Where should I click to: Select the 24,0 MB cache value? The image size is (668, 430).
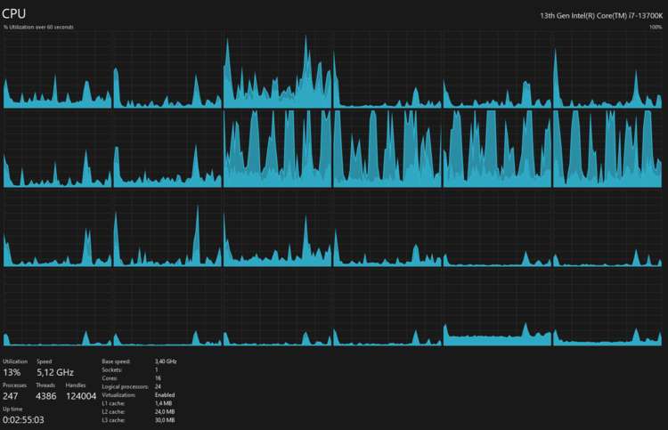pos(165,411)
